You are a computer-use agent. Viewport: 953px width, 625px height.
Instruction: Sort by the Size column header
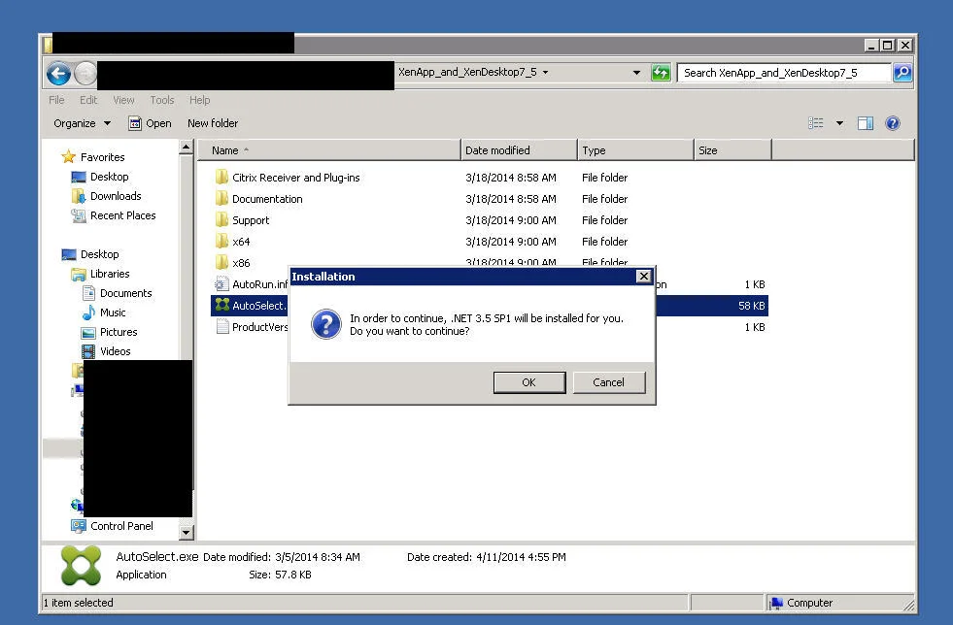(733, 150)
